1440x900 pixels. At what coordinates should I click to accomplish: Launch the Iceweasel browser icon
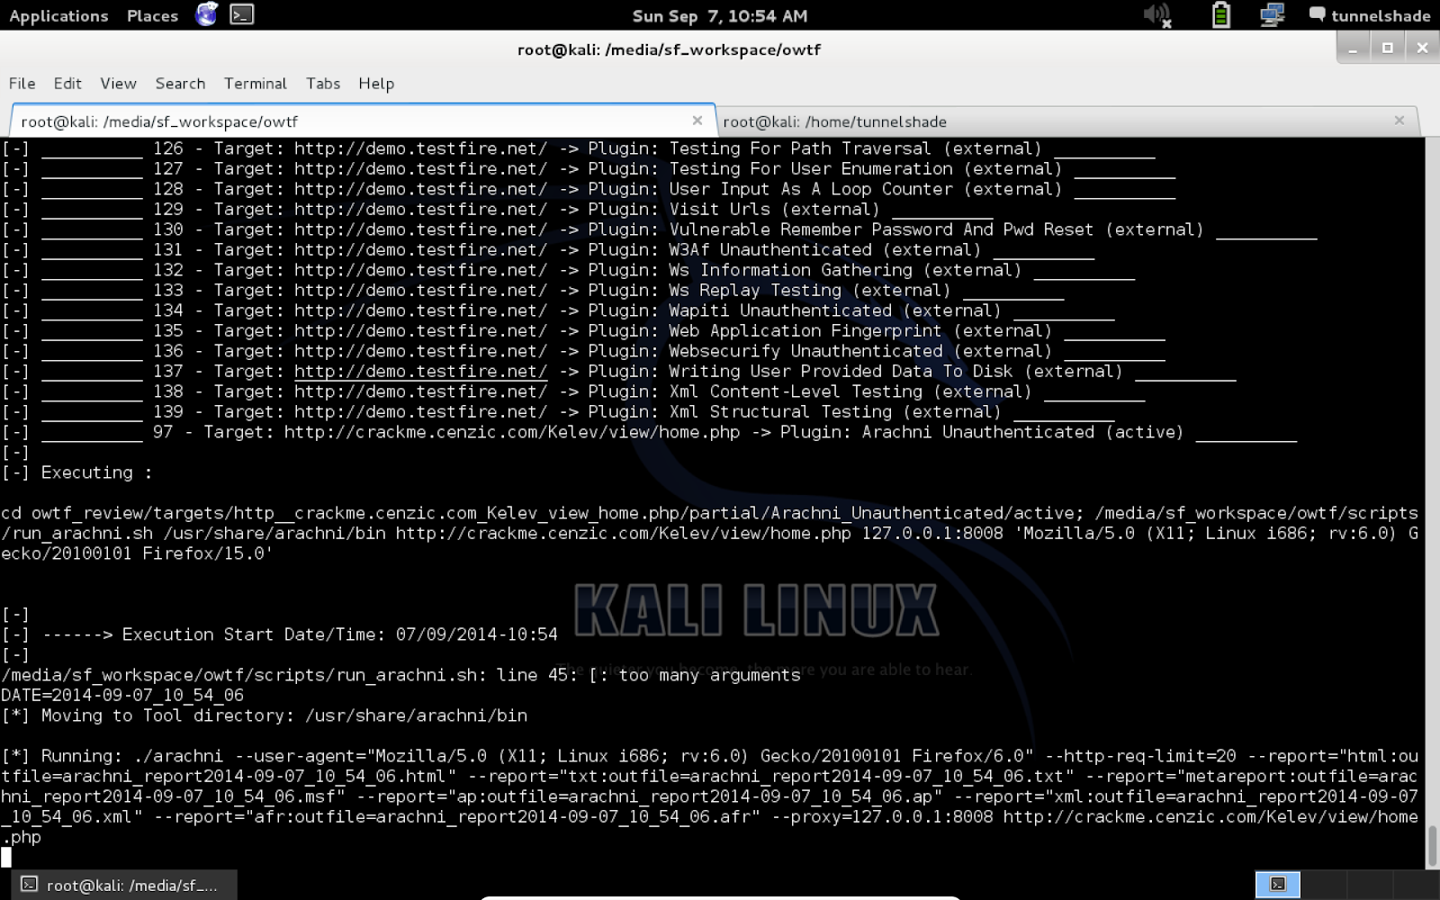[207, 14]
